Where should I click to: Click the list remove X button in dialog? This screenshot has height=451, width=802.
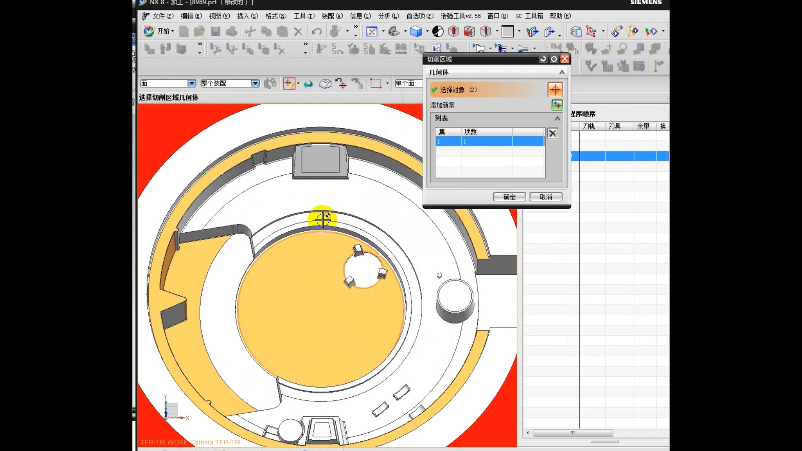pyautogui.click(x=553, y=133)
